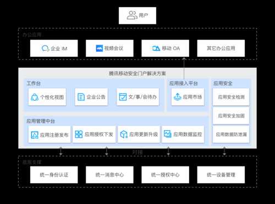Image resolution: width=275 pixels, height=204 pixels.
Task: Click the 企业公告 label text
Action: click(96, 97)
